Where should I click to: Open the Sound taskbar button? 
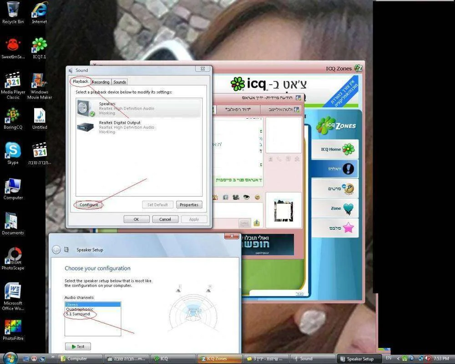(313, 359)
